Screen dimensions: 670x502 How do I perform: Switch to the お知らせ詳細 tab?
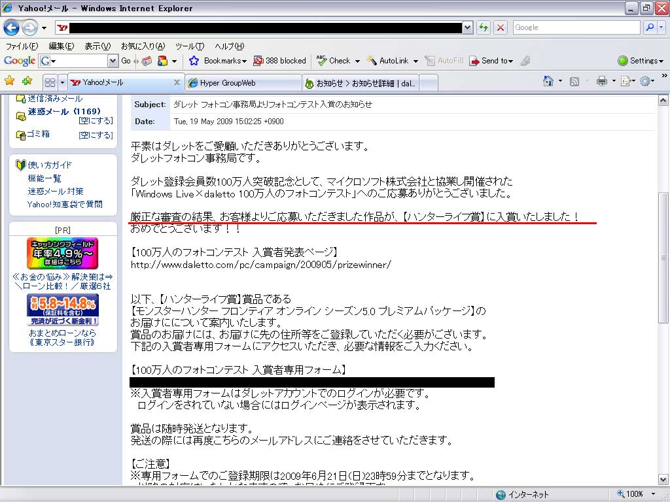[x=361, y=83]
